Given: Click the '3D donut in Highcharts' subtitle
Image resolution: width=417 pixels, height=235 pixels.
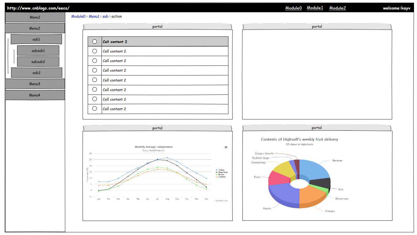Looking at the screenshot, I should tap(299, 145).
